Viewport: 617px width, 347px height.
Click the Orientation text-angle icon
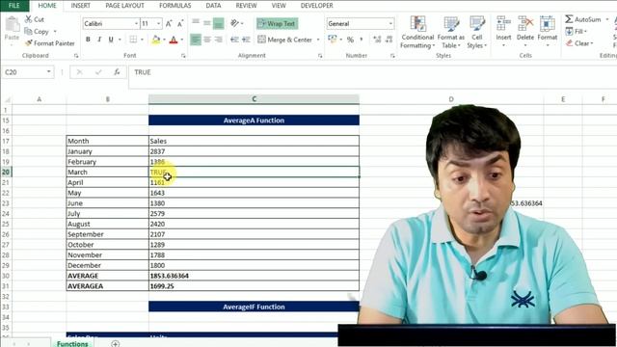[x=234, y=23]
